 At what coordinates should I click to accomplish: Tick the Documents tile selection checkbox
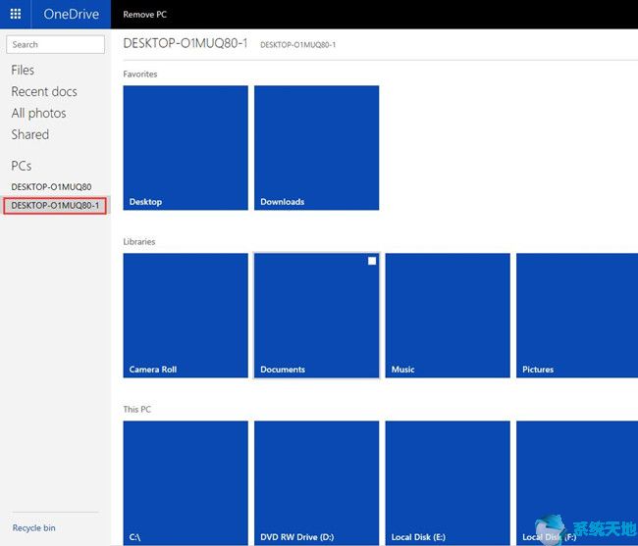372,261
